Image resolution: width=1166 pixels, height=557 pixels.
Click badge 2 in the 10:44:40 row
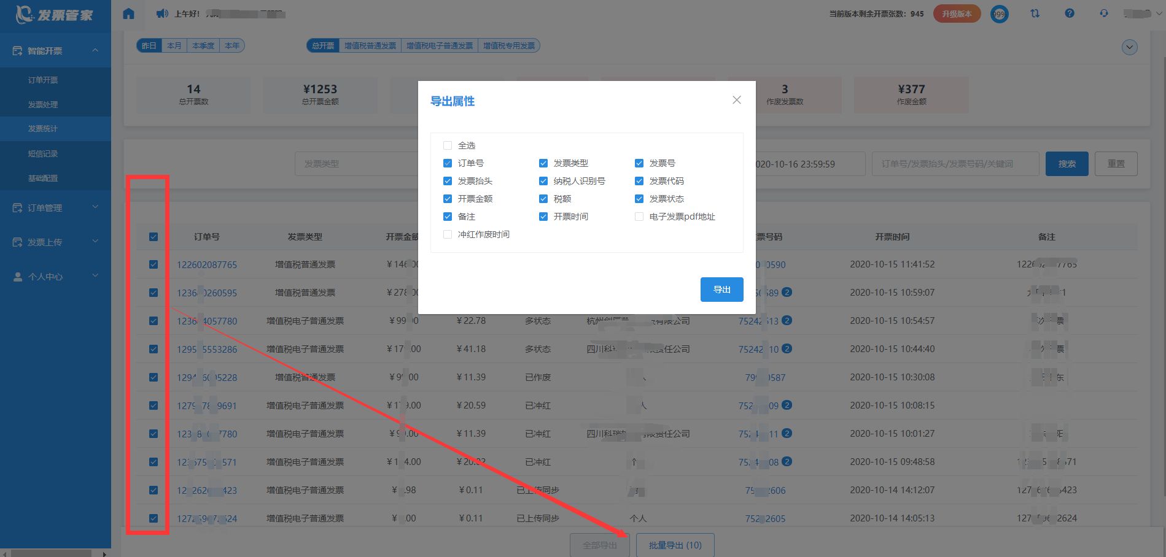click(787, 348)
